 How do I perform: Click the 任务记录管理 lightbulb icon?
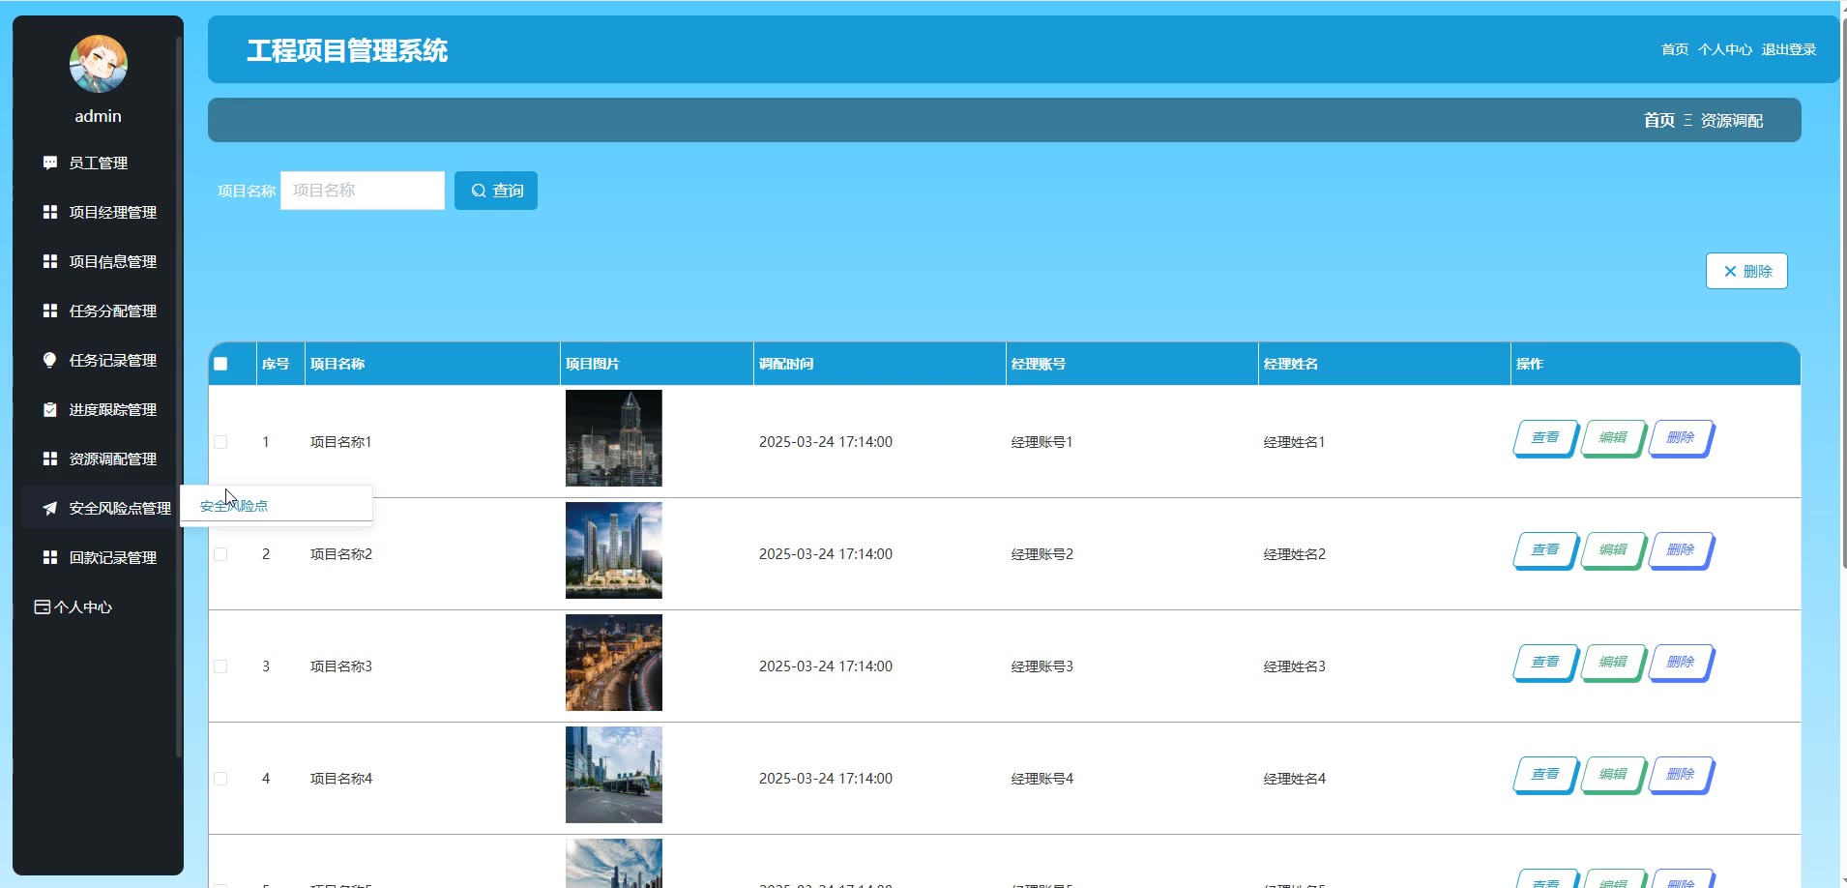[x=50, y=360]
